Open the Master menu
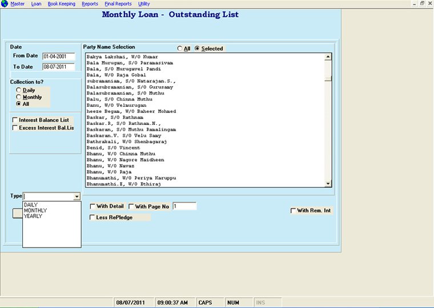 coord(18,4)
